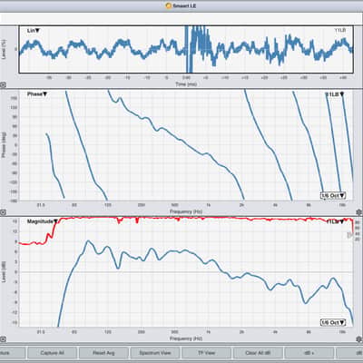Open the Phase graph type dropdown
The height and width of the screenshot is (363, 363).
pyautogui.click(x=37, y=94)
